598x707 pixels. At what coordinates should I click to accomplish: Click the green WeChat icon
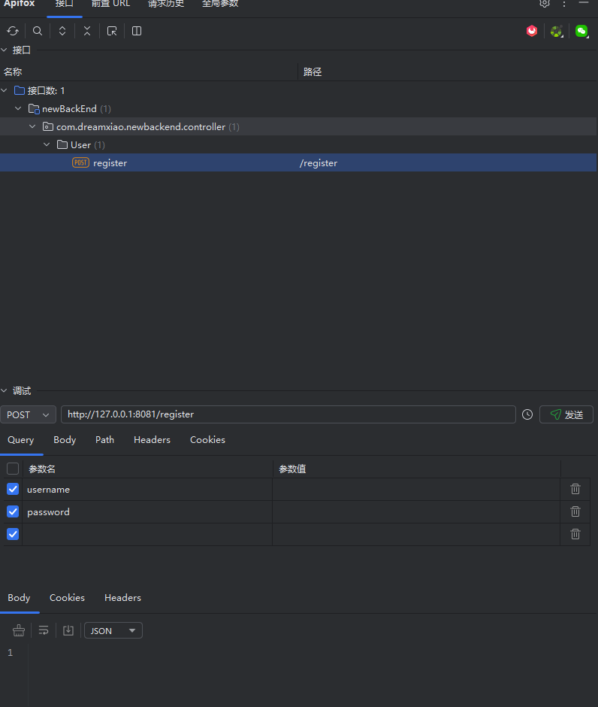[x=581, y=31]
